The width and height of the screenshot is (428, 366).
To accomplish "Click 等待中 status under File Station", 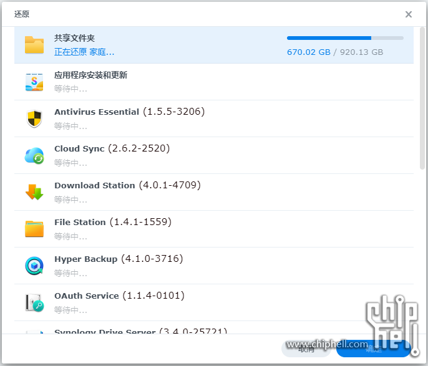I will (71, 236).
